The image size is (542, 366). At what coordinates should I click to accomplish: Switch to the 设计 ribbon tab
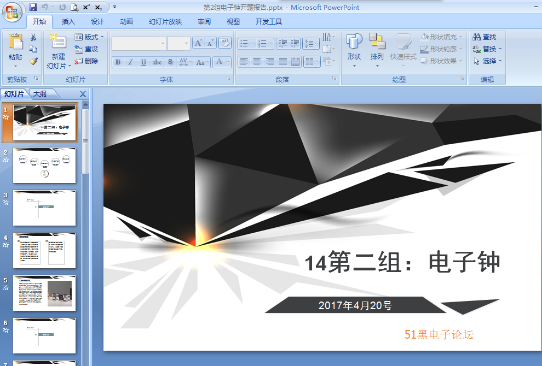click(x=97, y=22)
